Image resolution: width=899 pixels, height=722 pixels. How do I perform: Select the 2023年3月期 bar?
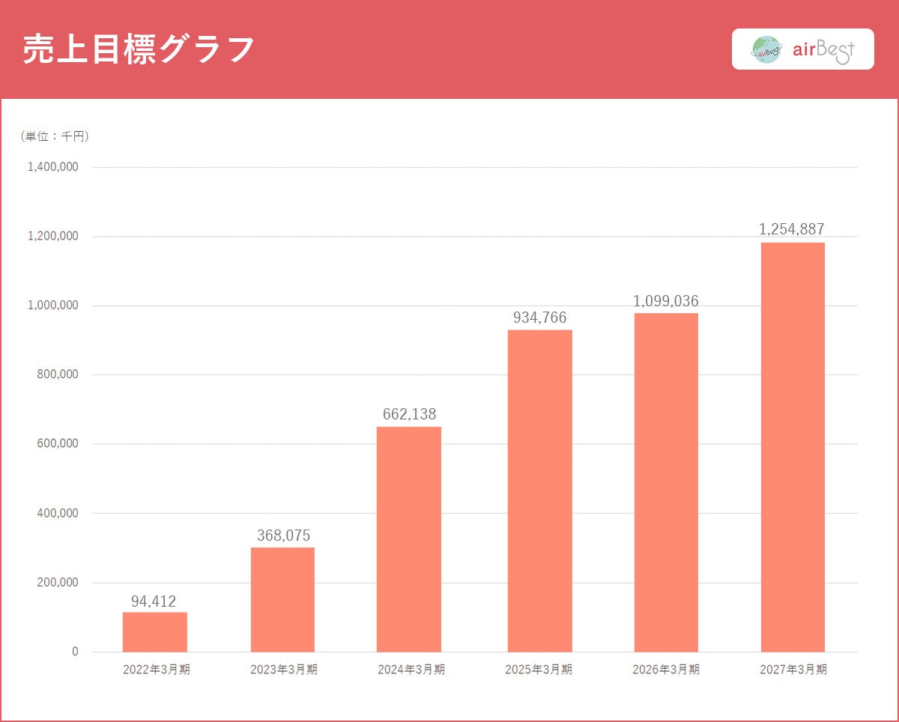(282, 599)
